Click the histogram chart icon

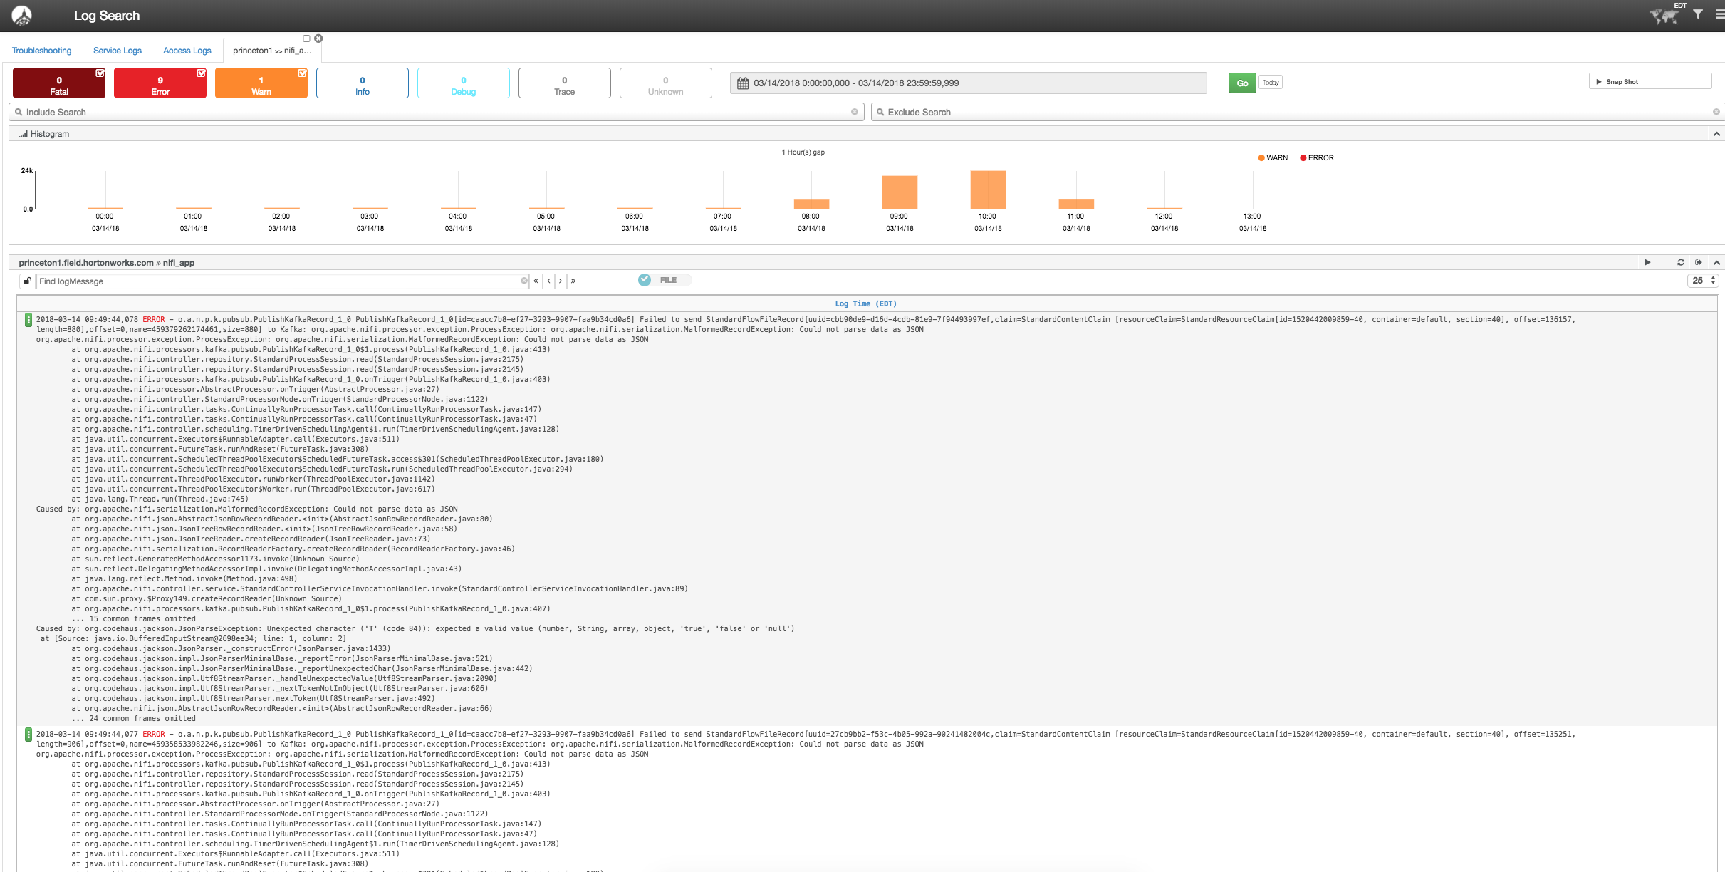tap(23, 133)
